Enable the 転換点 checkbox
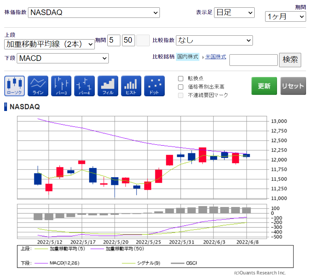Screen dimensions: 312x279 click(181, 78)
